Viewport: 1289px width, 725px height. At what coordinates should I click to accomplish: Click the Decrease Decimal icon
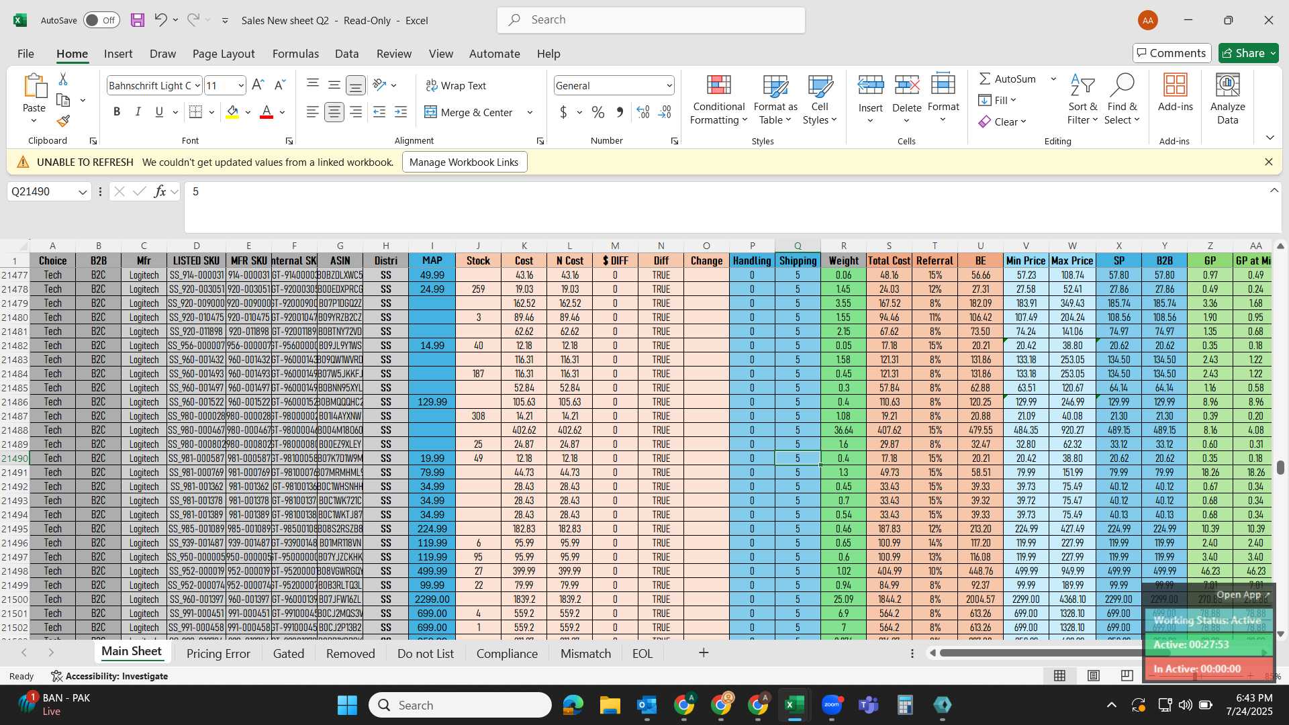click(665, 112)
